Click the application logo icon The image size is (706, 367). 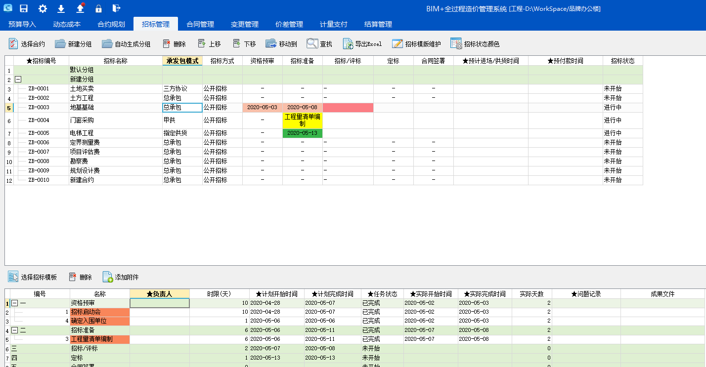coord(8,8)
